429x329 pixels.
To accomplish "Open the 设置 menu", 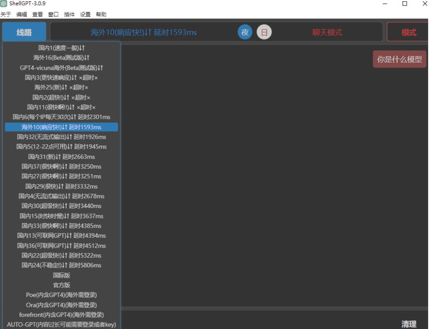I will pyautogui.click(x=85, y=15).
